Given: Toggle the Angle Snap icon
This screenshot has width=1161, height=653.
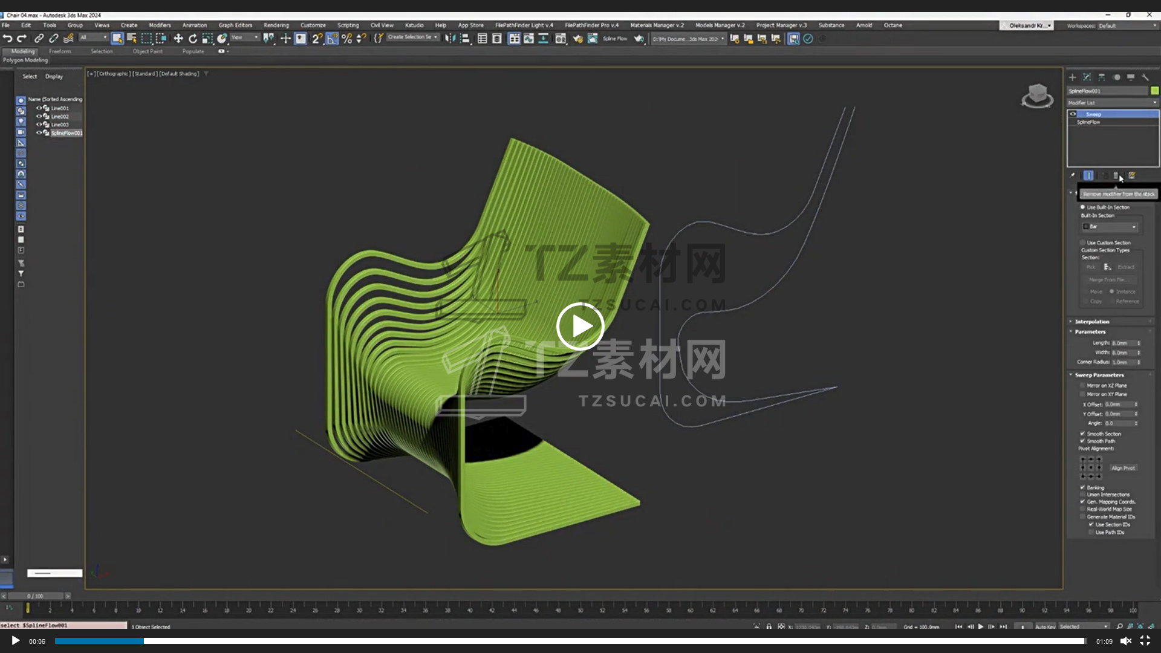Looking at the screenshot, I should pos(332,39).
